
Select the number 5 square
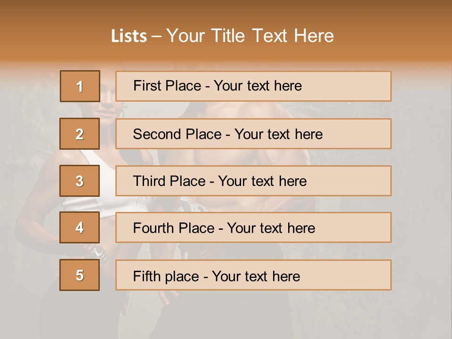click(x=80, y=275)
